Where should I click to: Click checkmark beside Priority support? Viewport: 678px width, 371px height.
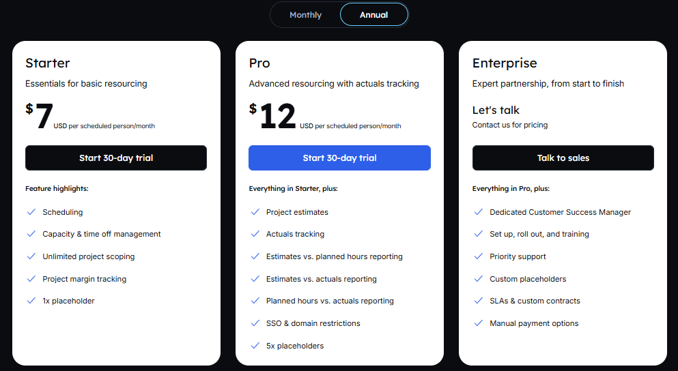coord(478,256)
